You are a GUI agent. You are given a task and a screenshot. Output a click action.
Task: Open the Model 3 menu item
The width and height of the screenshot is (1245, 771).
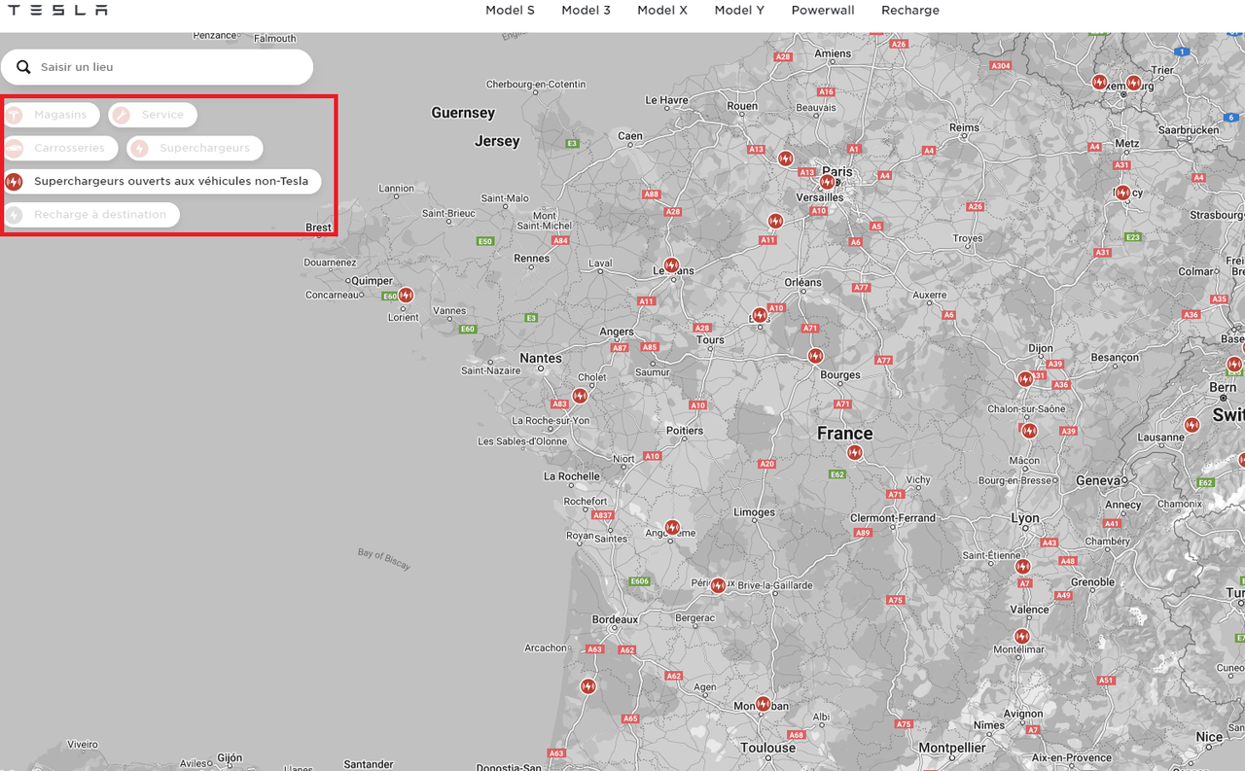click(x=586, y=10)
